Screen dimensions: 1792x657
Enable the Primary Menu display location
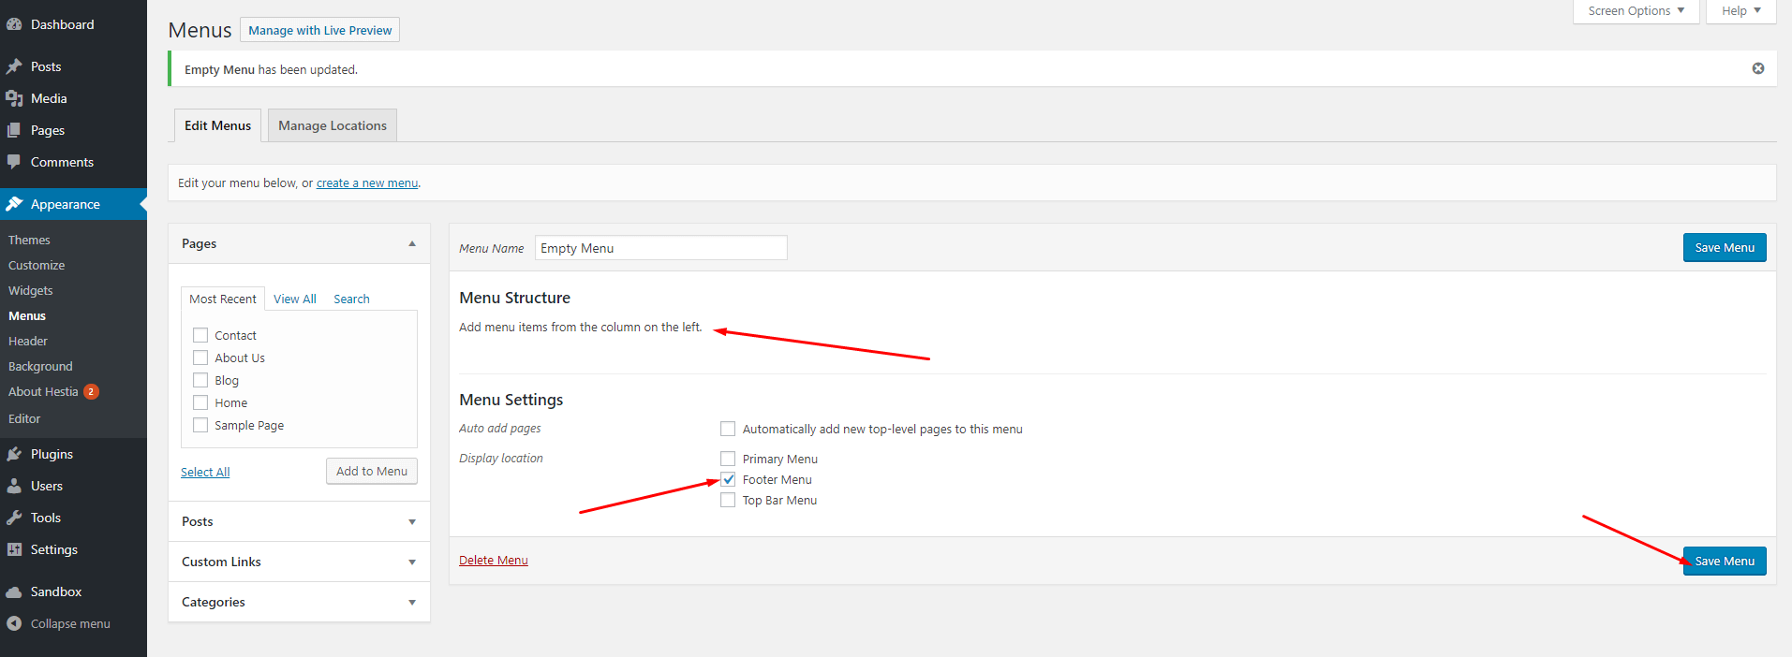tap(728, 459)
